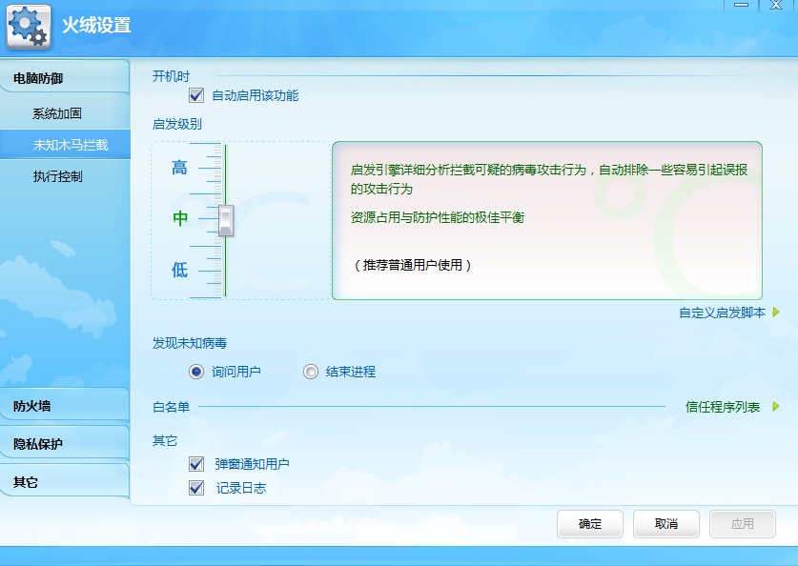
Task: Click green arrow beside 信任程序列表
Action: (776, 407)
